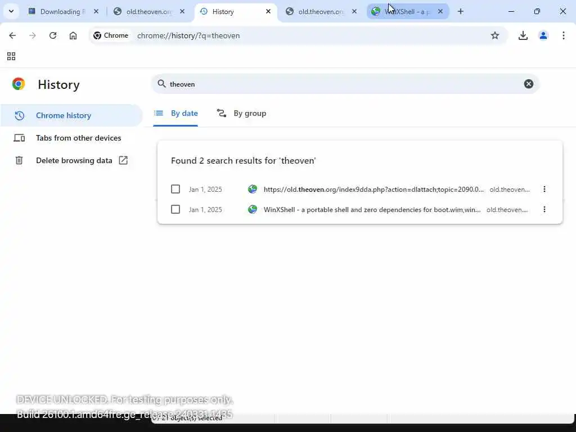Image resolution: width=576 pixels, height=432 pixels.
Task: Switch to the first old.theoven.org tab
Action: [148, 11]
